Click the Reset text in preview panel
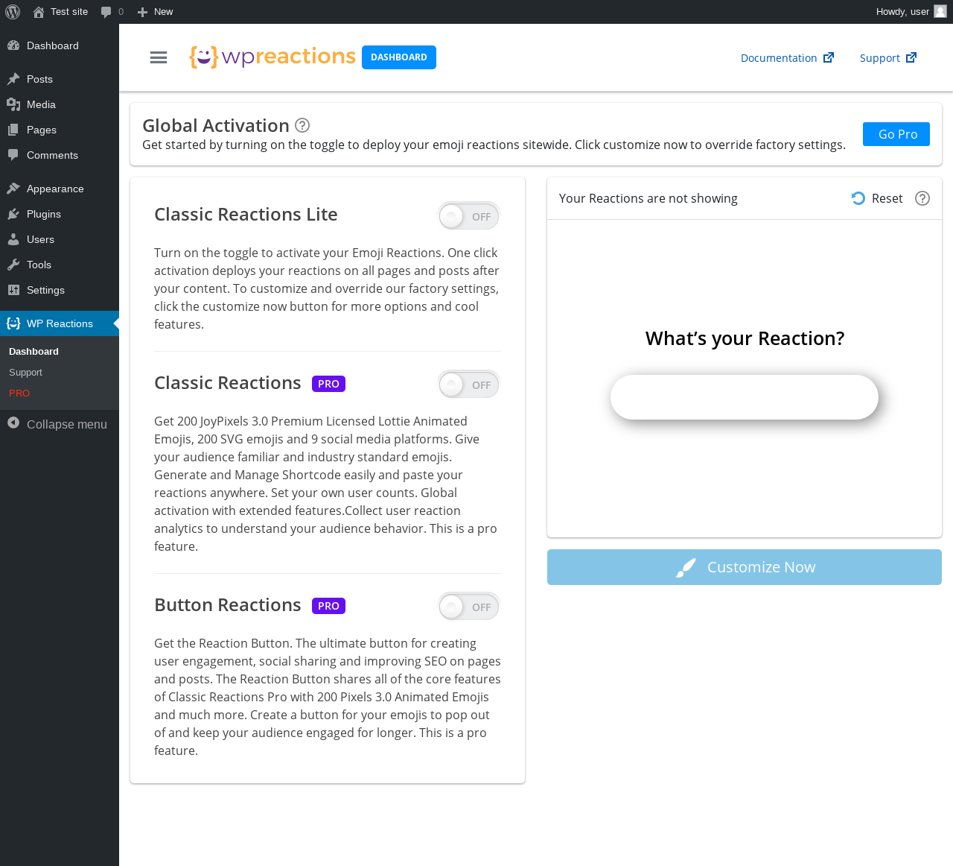Screen dimensions: 953x866 pos(887,198)
